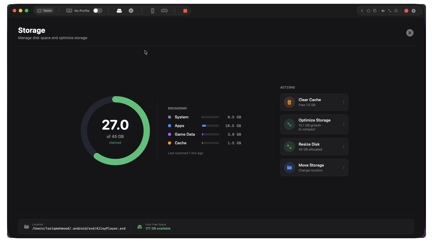Toggle the No Profile switch
The height and width of the screenshot is (242, 433).
coord(98,11)
